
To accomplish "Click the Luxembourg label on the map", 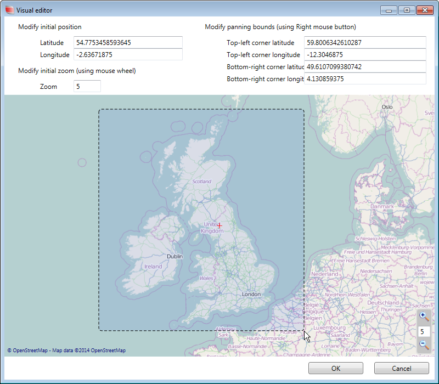I will point(329,327).
